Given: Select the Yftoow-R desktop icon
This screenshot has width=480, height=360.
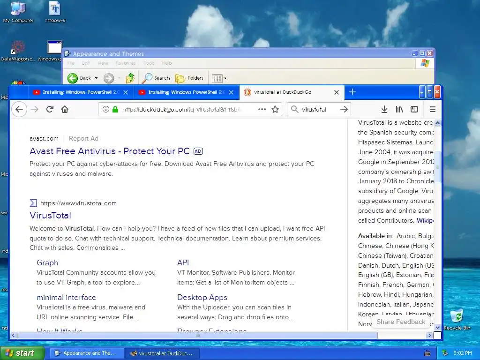Looking at the screenshot, I should coord(55,12).
